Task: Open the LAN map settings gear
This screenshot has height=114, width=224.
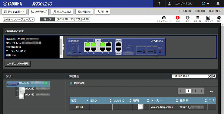Action: point(219,18)
